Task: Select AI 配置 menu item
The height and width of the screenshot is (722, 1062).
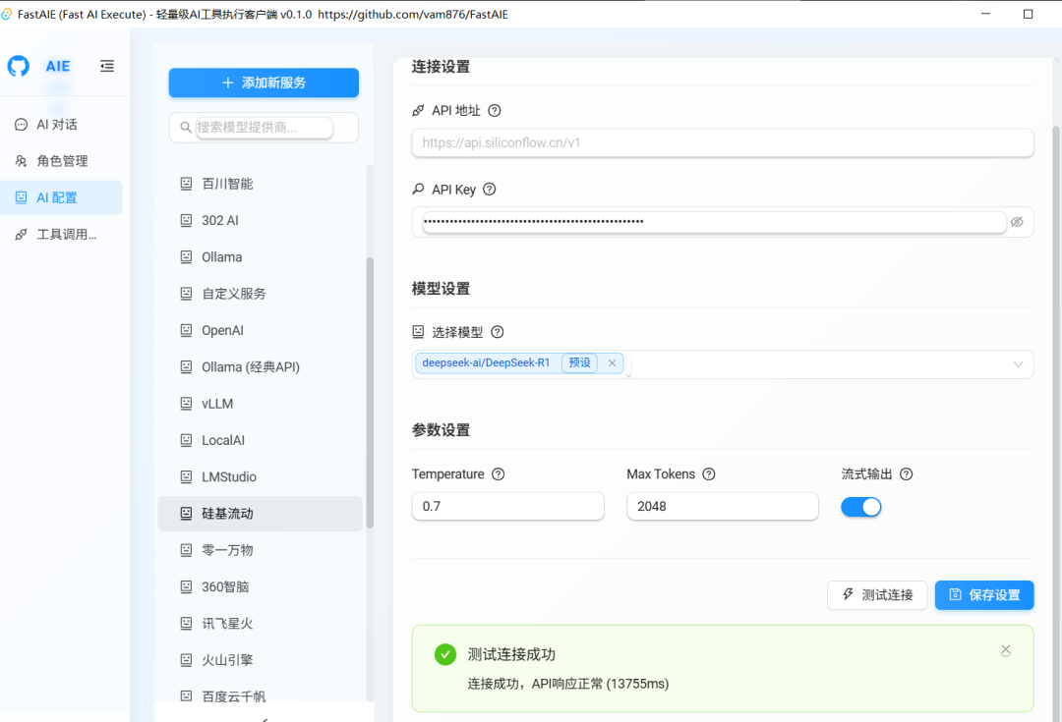Action: point(61,197)
